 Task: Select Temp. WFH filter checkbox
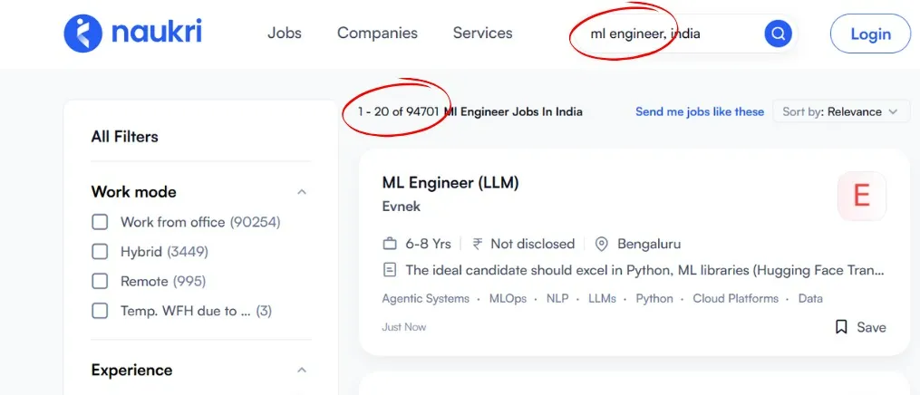pyautogui.click(x=100, y=312)
